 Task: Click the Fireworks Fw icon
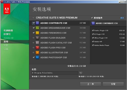37,33
